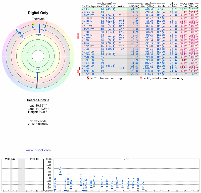Click the KSTU Fox station callsign
The image size is (201, 193).
[85, 32]
